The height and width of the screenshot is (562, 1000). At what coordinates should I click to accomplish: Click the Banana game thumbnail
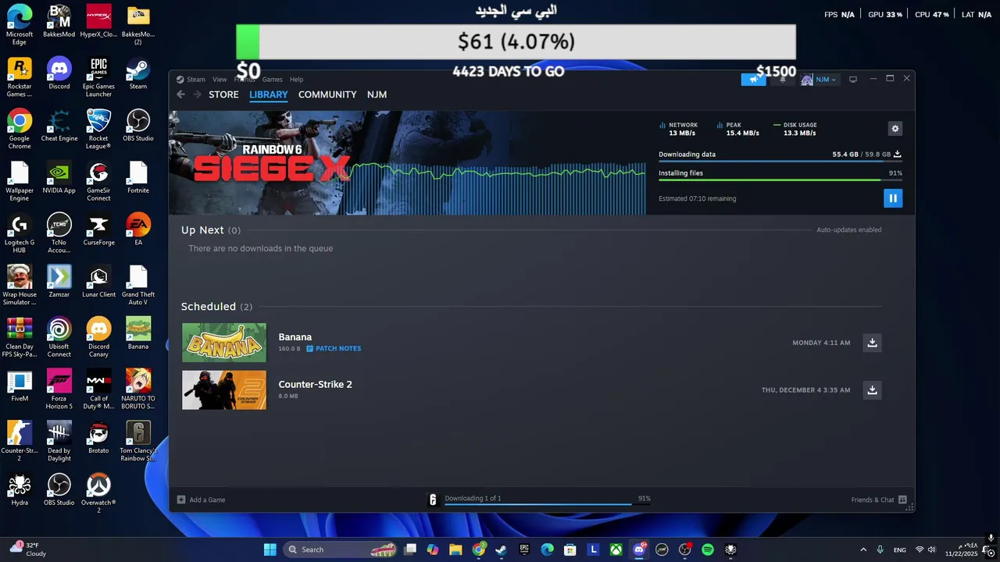(x=224, y=343)
